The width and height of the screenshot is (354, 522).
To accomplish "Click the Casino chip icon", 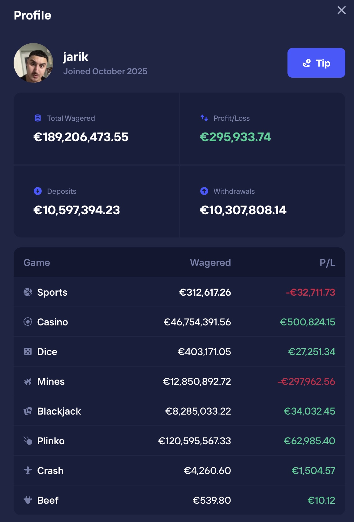I will pos(28,322).
